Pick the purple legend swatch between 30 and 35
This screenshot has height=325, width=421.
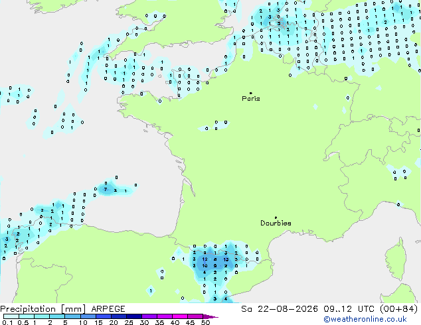(x=149, y=316)
